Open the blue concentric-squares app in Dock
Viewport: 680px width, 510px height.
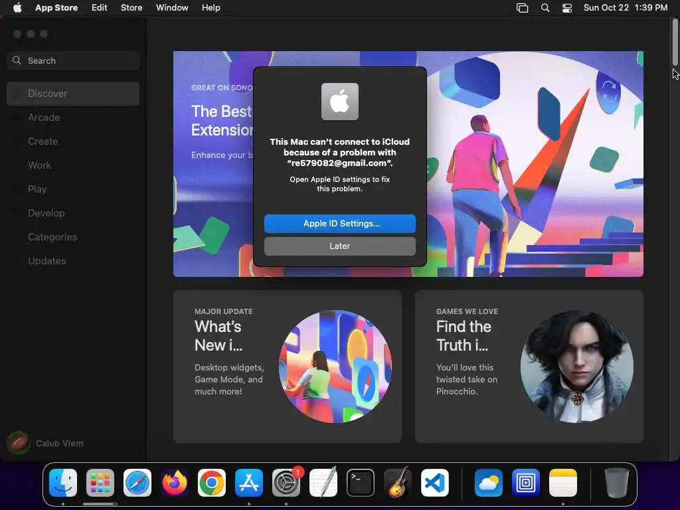(526, 483)
